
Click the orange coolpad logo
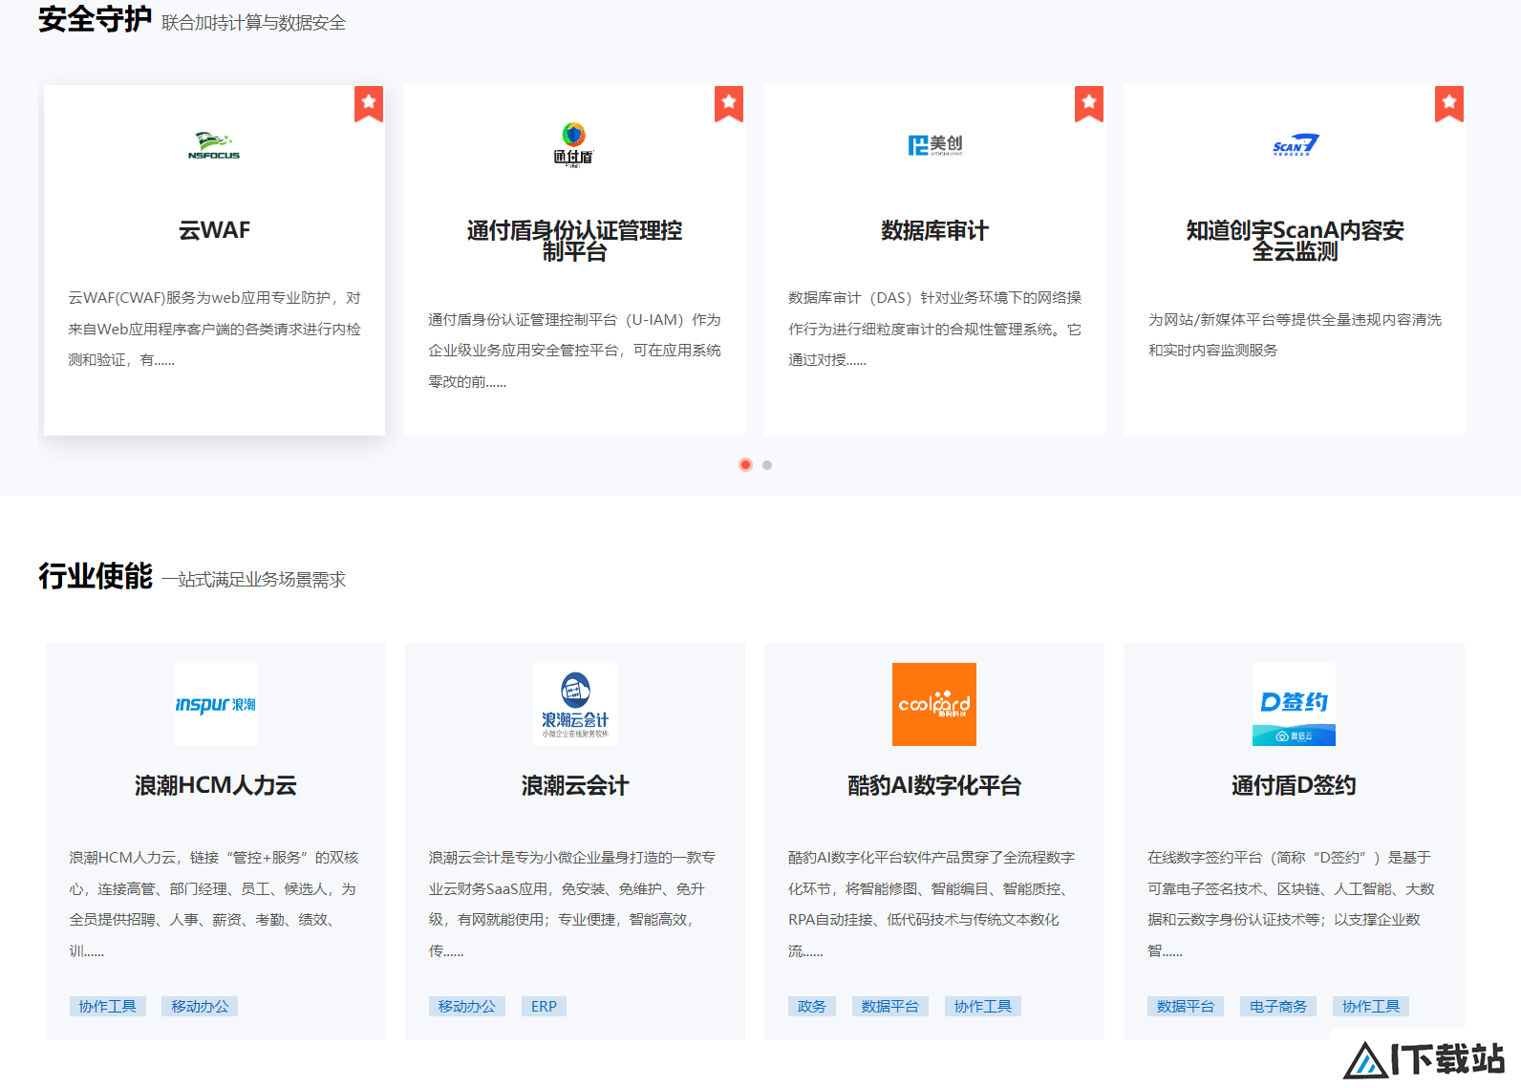[x=933, y=704]
